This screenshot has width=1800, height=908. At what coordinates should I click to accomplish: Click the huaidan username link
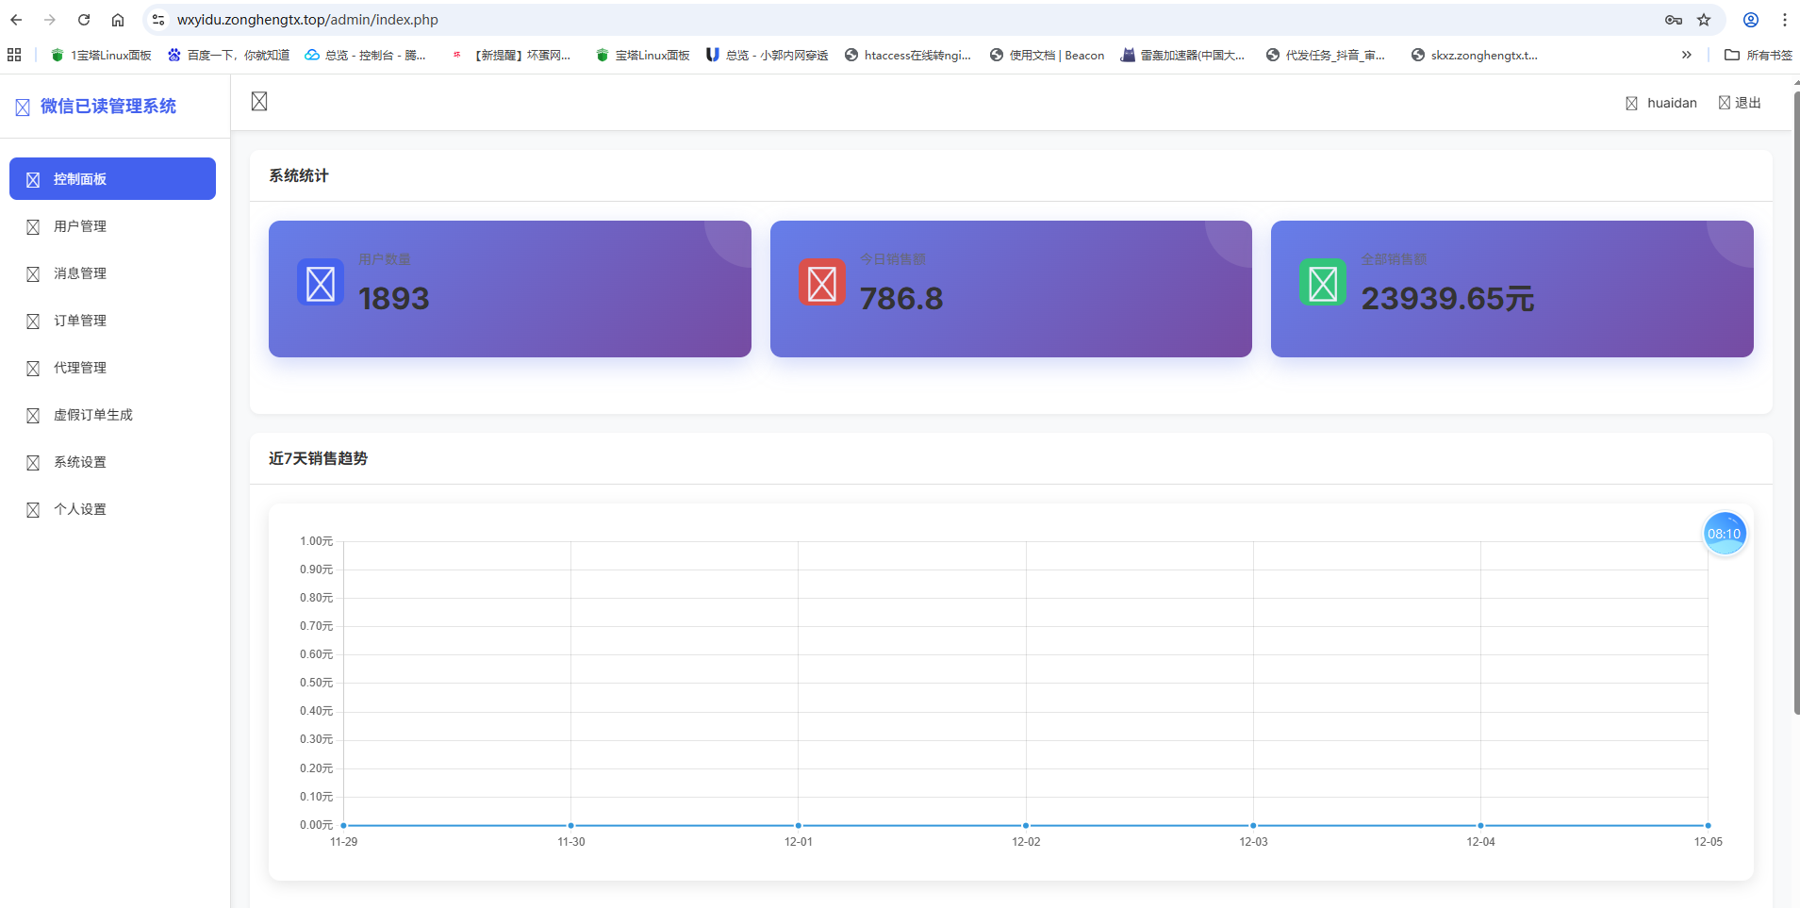1671,103
